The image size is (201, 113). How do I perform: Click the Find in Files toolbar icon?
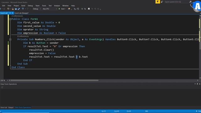(69, 9)
